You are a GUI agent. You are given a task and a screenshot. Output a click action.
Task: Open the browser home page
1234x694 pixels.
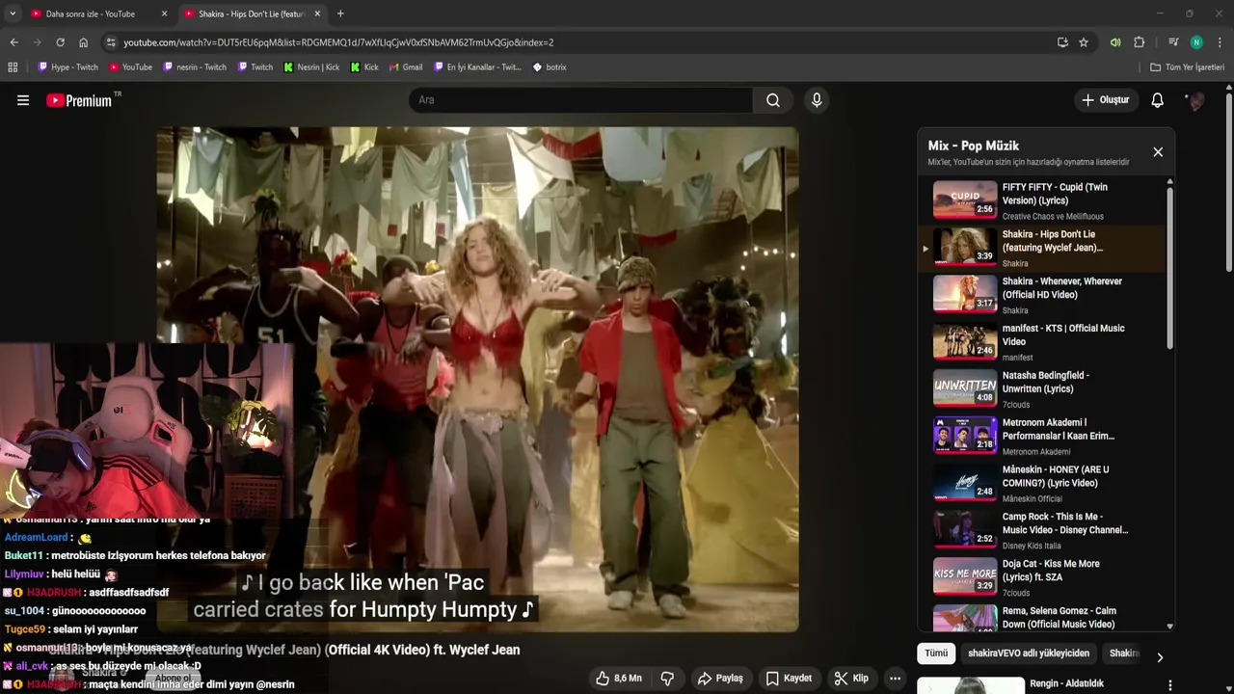(x=83, y=42)
